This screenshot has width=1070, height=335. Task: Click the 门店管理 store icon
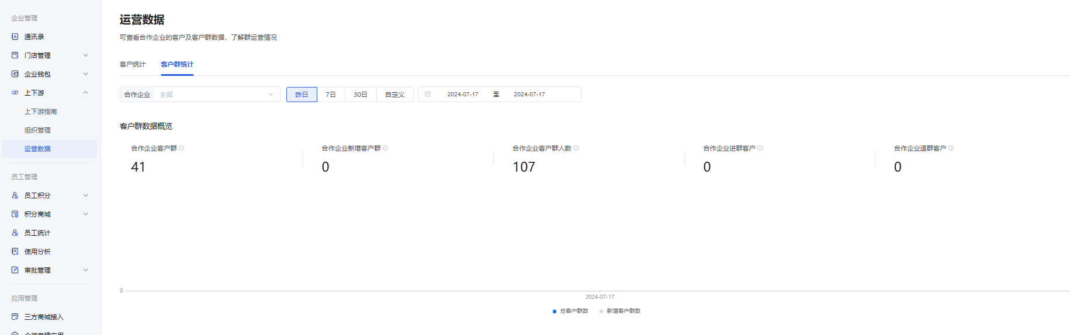click(15, 55)
